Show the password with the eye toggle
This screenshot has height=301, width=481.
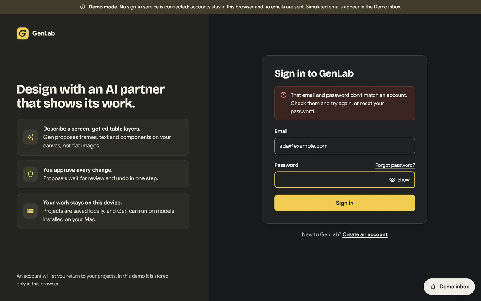coord(400,180)
